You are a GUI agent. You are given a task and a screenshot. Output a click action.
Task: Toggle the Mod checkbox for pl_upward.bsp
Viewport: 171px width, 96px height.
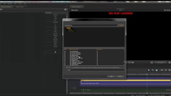tap(65, 59)
